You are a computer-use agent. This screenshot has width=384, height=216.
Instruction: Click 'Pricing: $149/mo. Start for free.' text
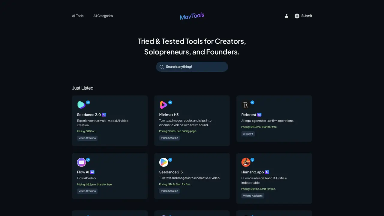[259, 127]
